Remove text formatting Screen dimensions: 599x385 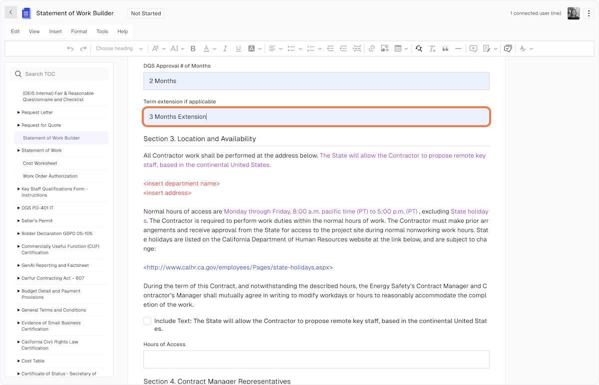click(x=432, y=48)
